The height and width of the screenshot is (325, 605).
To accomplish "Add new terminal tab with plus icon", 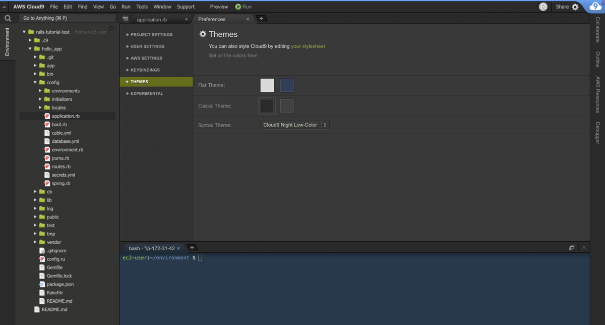I will coord(192,248).
